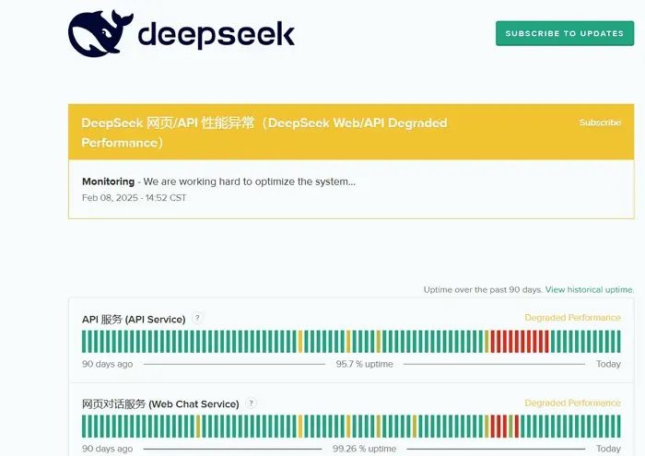Click 'Today' label under Web Chat Service bar
The width and height of the screenshot is (645, 456).
coord(608,449)
